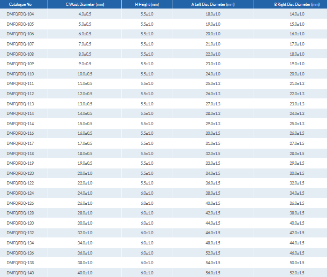
Task: Click left disc diameter value 31.0±1.5
Action: pyautogui.click(x=213, y=143)
